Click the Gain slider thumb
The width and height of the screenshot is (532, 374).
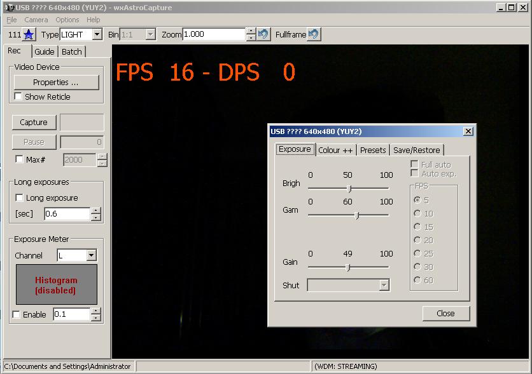347,268
